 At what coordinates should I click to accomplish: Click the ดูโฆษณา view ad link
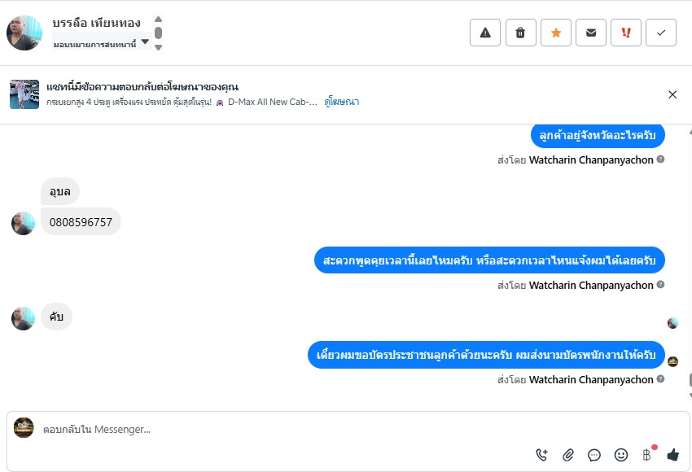click(x=342, y=103)
